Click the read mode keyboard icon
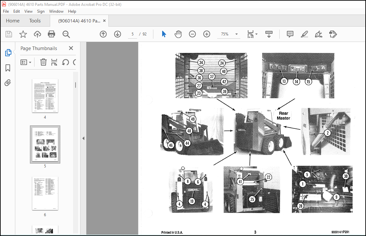The image size is (366, 236). click(269, 34)
